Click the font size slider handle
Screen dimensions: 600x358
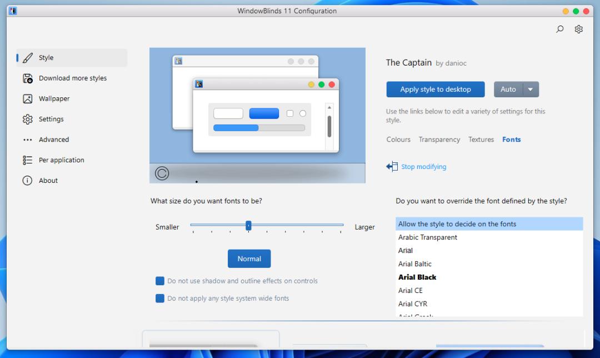[x=248, y=225]
